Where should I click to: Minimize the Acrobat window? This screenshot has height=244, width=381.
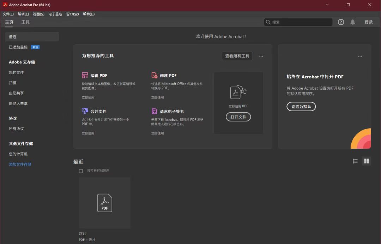coord(327,5)
